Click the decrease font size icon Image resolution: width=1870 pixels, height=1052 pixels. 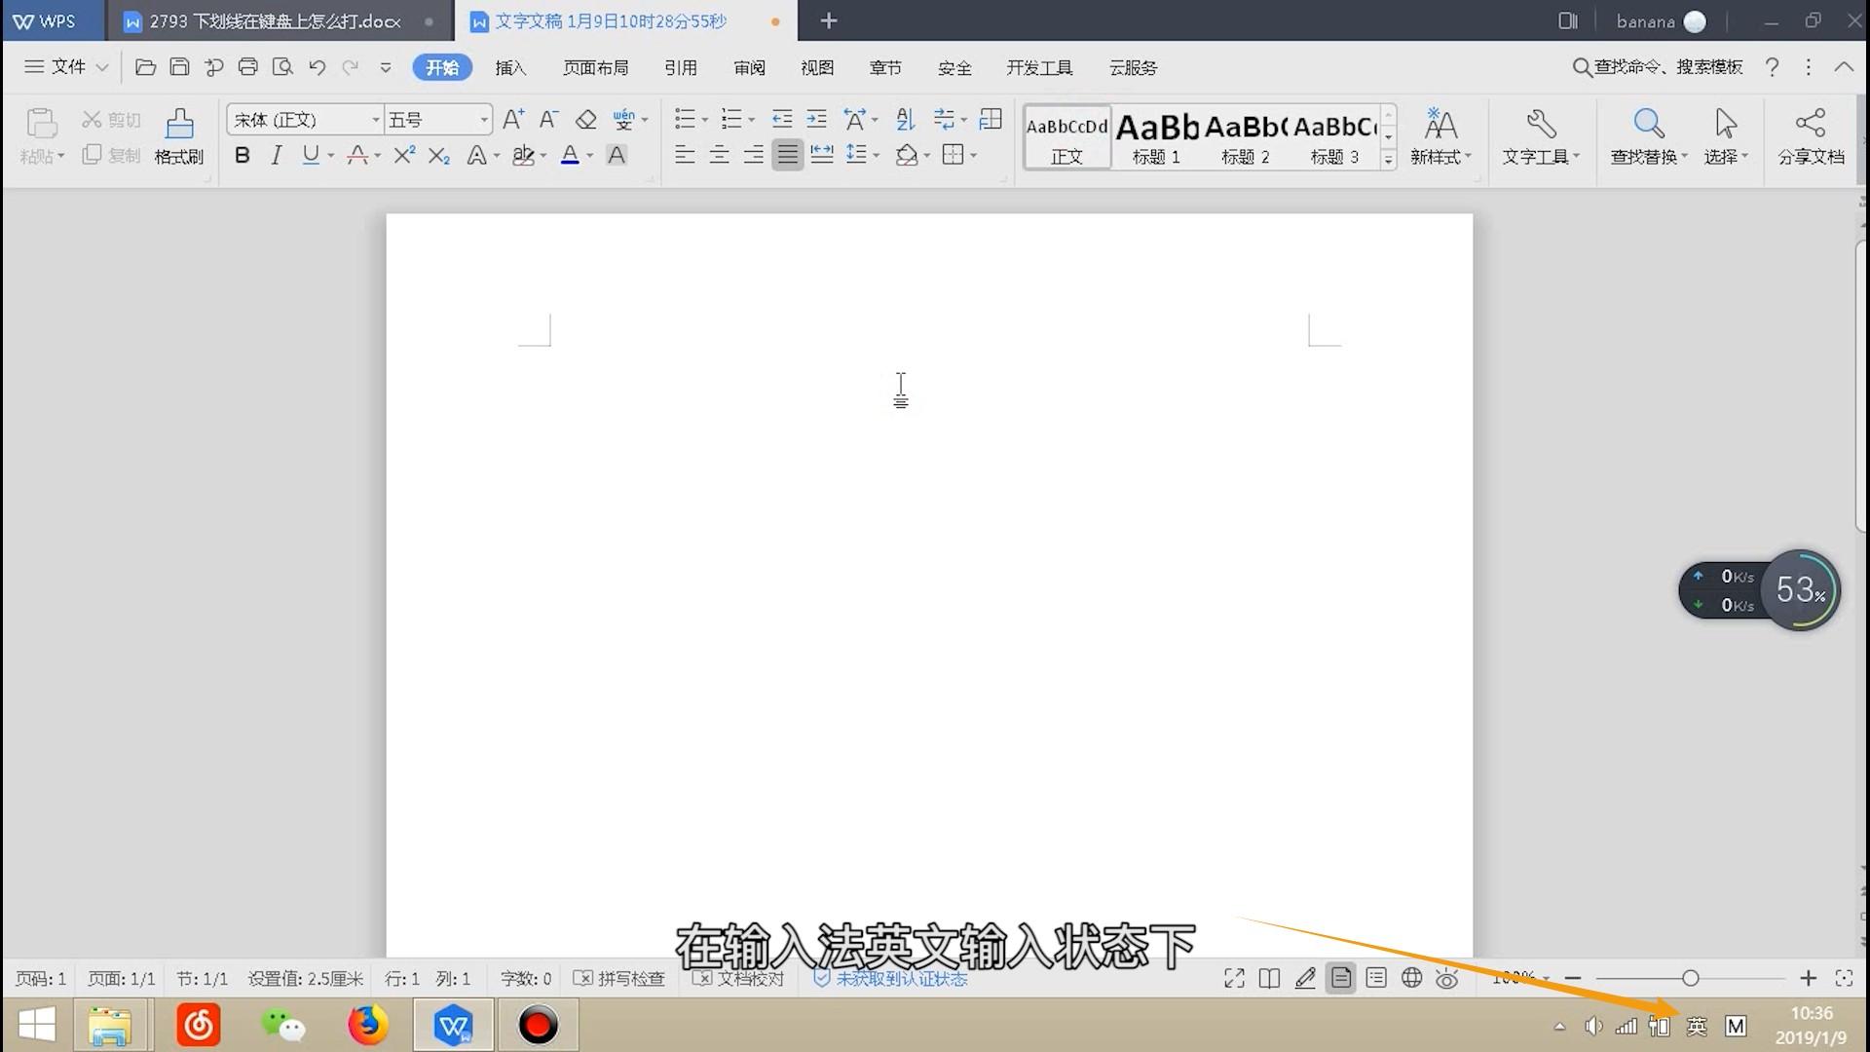click(x=549, y=120)
